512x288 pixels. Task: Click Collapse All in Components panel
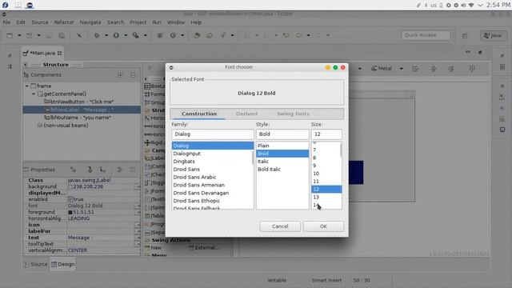(x=133, y=75)
